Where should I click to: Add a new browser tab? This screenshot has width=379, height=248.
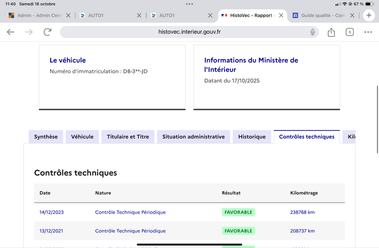click(369, 15)
